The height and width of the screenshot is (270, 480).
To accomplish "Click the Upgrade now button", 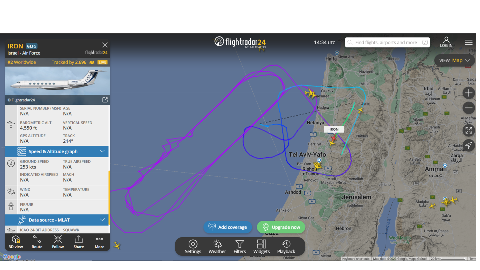I will click(281, 227).
